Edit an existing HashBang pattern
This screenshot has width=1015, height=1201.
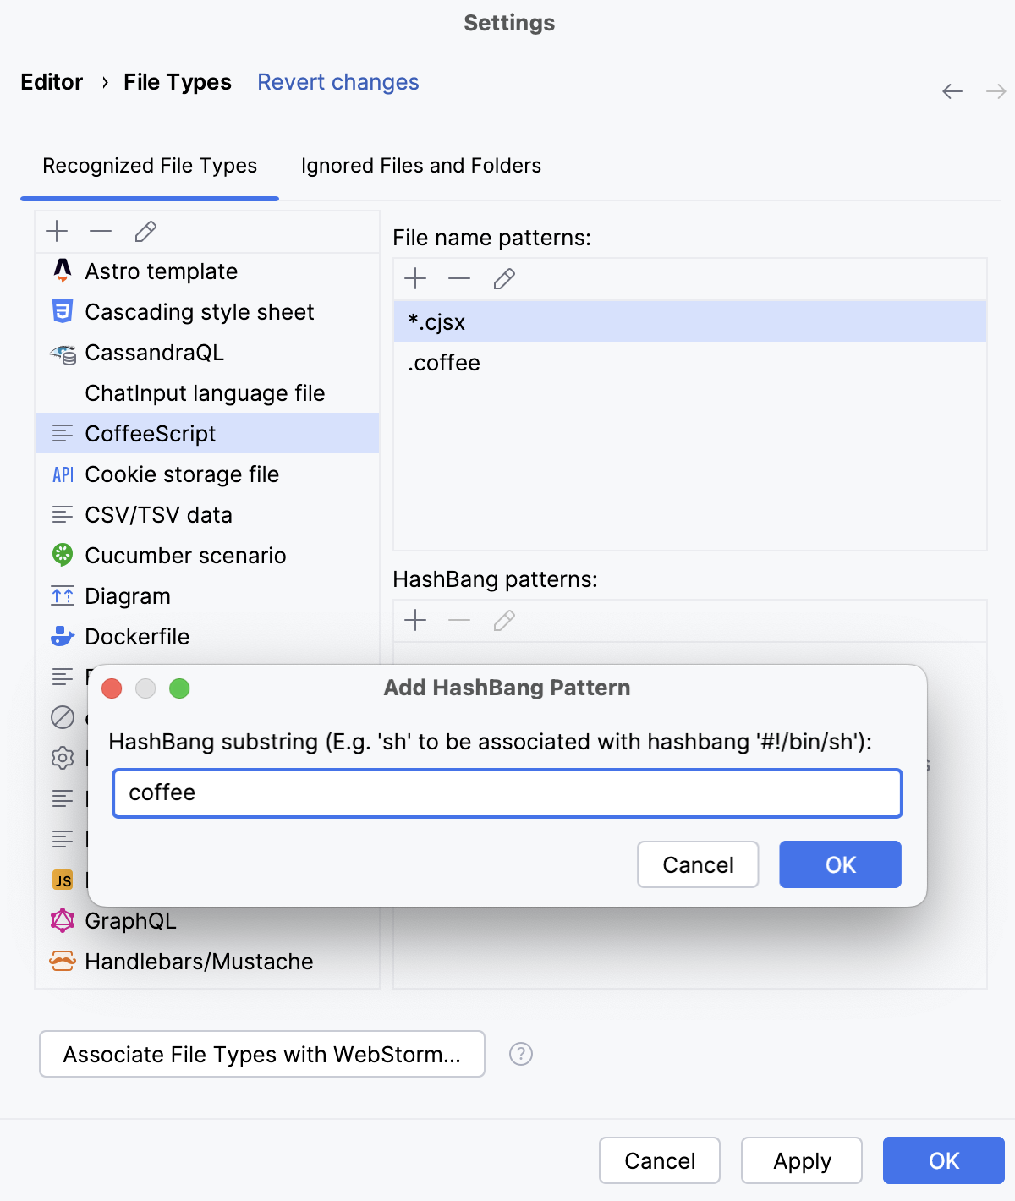click(504, 621)
